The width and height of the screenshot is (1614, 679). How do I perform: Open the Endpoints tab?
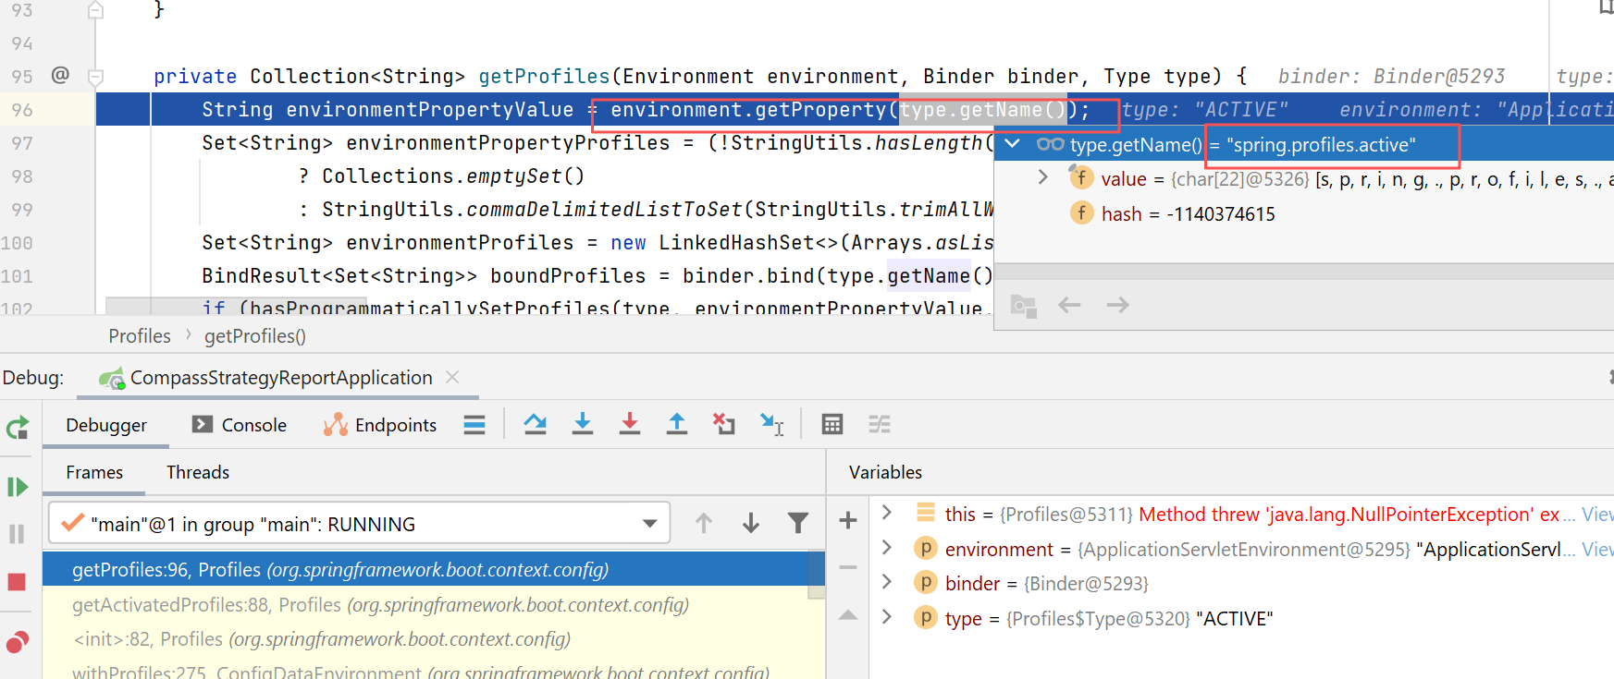pos(380,425)
